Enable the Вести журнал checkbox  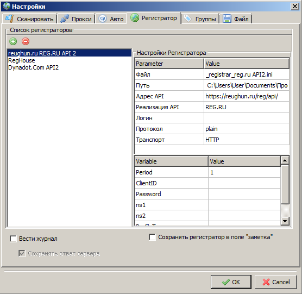pos(13,239)
